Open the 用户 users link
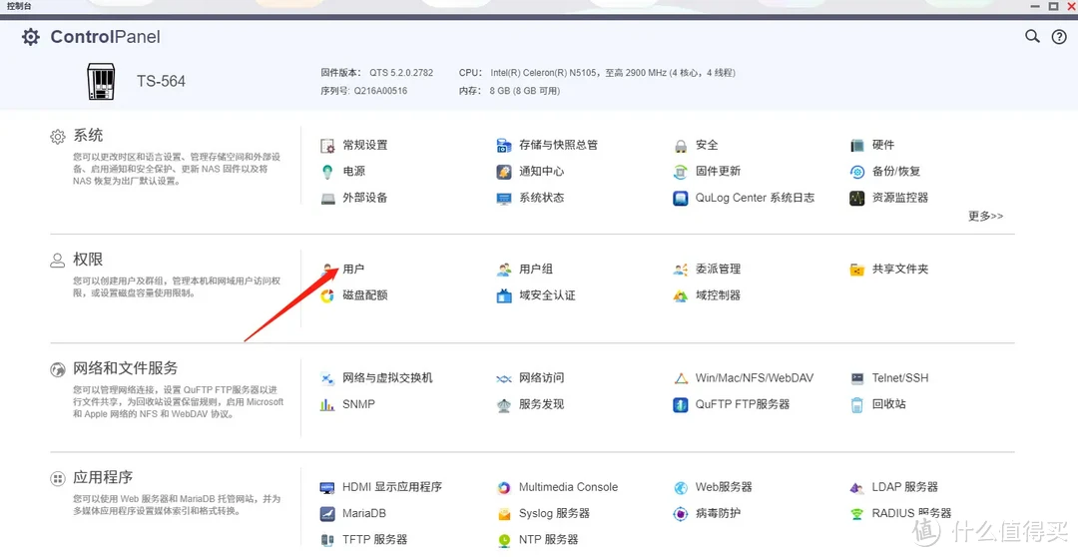This screenshot has width=1078, height=557. point(353,269)
